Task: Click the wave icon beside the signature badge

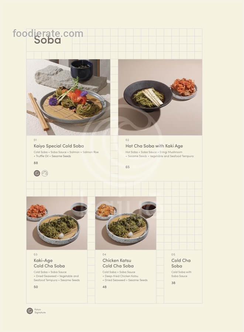Action: pos(45,173)
